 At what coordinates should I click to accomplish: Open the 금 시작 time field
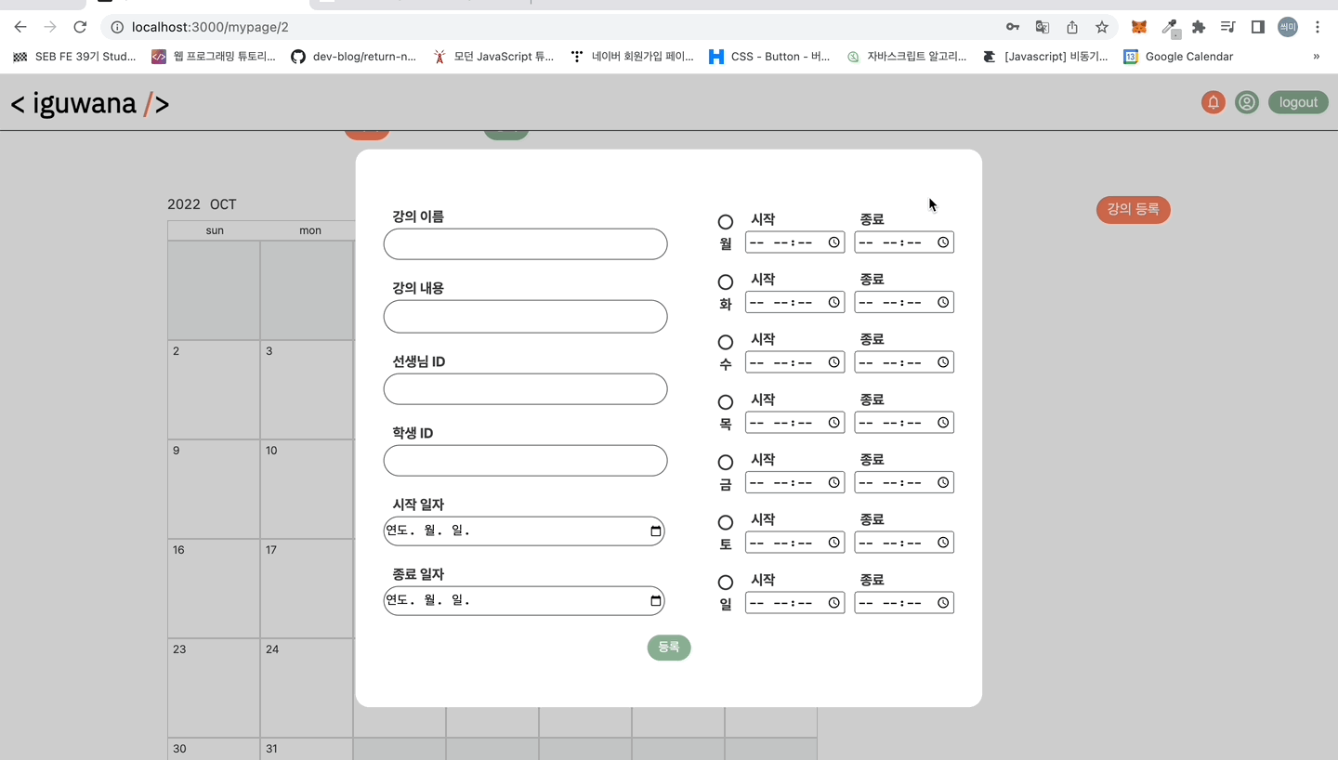tap(795, 482)
